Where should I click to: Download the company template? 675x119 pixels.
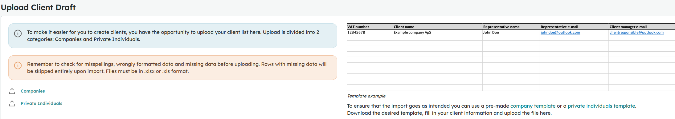[533, 106]
